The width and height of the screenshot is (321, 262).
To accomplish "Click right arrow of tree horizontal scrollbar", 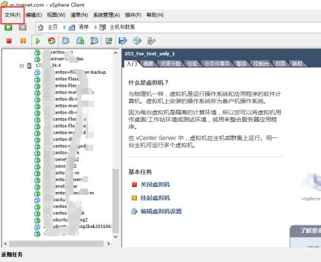I will click(x=108, y=243).
